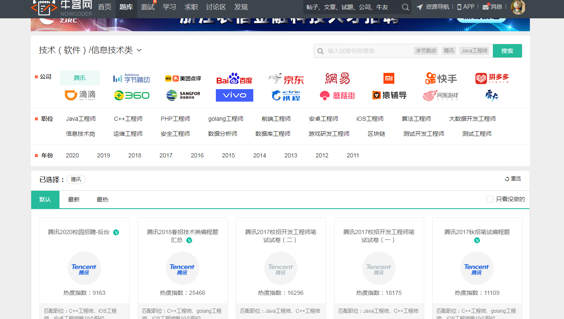
Task: Filter by 前端工程师 position
Action: click(x=276, y=119)
